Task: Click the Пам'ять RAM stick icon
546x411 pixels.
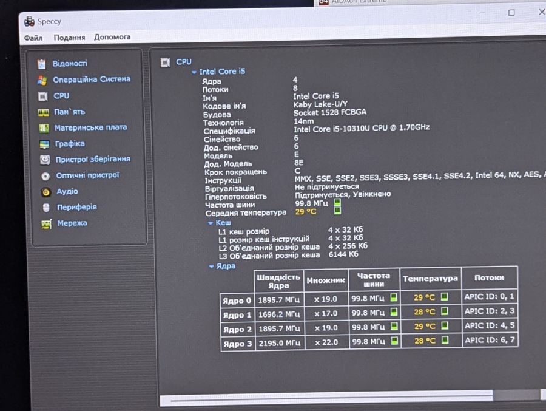Action: (x=44, y=112)
